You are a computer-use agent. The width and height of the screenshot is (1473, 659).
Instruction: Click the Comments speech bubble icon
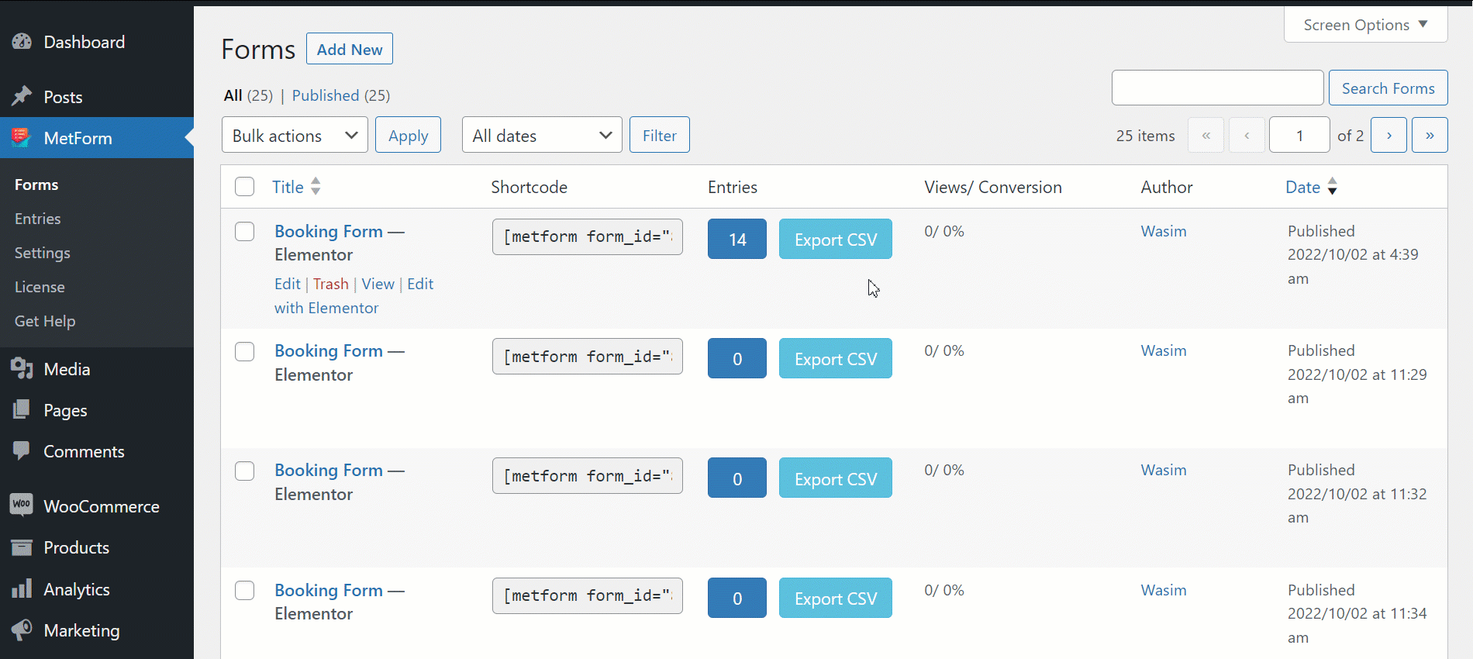(22, 451)
